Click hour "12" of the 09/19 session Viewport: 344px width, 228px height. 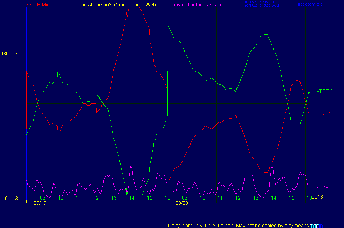click(x=96, y=198)
